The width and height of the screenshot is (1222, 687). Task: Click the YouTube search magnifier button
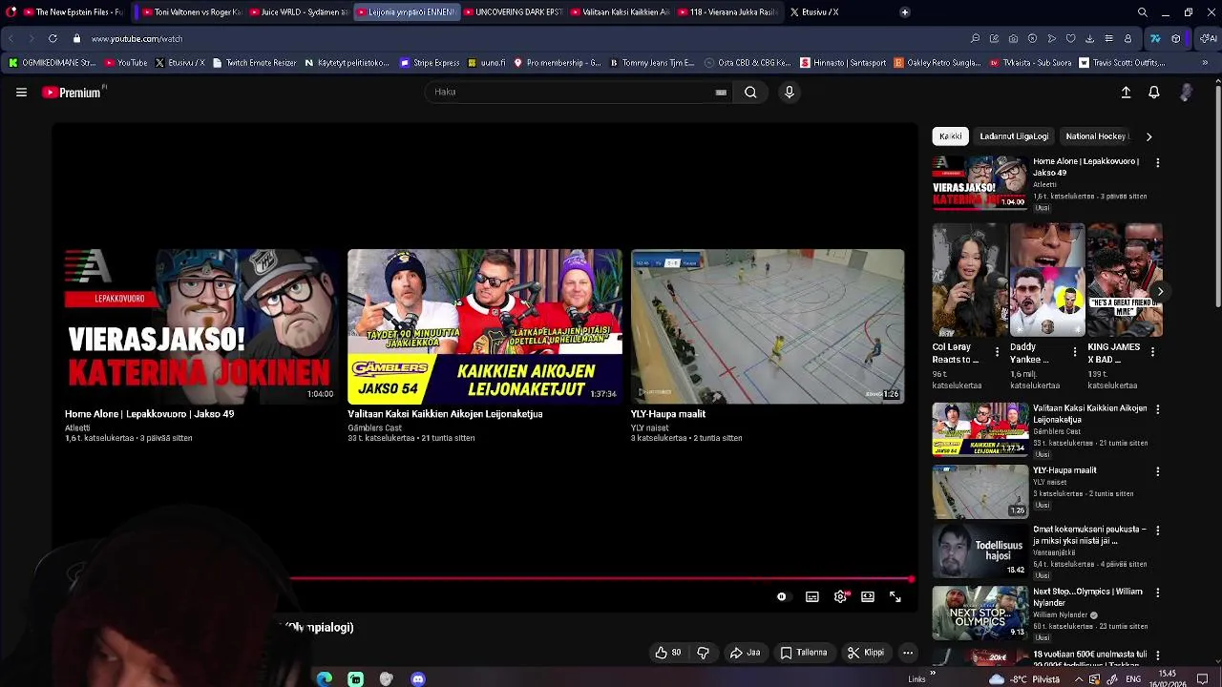(750, 93)
